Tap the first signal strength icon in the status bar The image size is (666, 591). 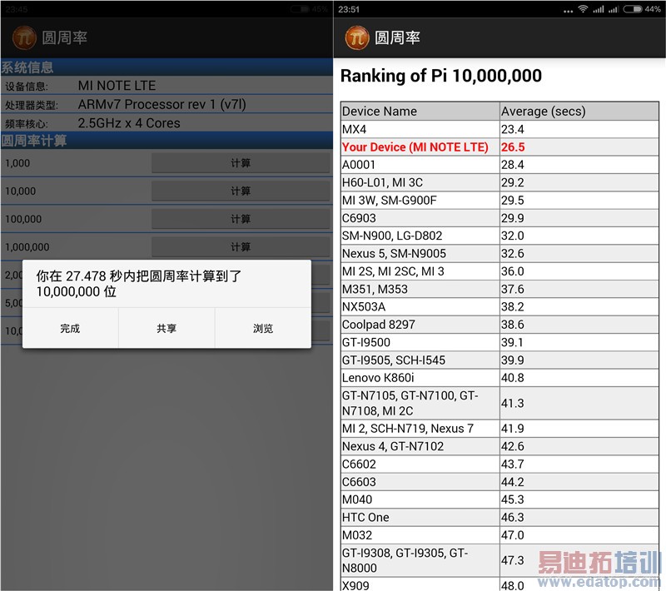(599, 9)
